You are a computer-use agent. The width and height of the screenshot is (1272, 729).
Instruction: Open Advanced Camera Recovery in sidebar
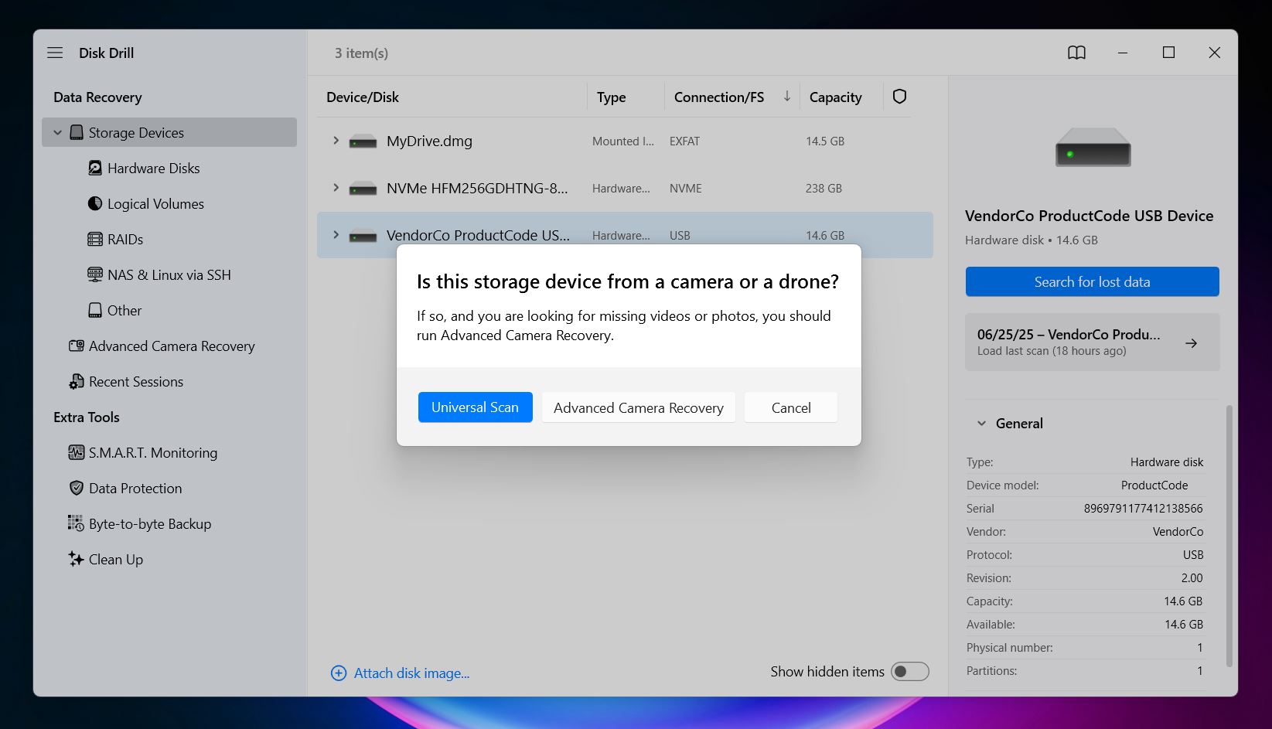coord(172,346)
